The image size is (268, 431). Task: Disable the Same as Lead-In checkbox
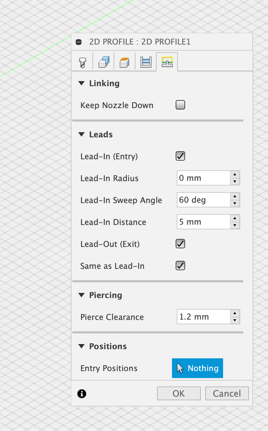[x=180, y=266]
